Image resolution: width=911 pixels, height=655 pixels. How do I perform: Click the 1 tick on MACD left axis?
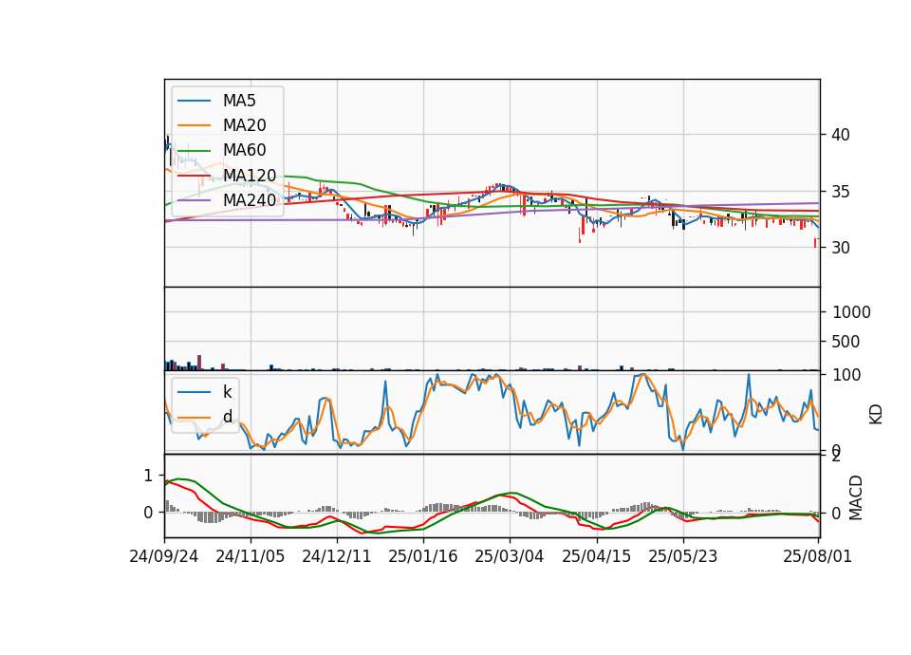pyautogui.click(x=148, y=476)
